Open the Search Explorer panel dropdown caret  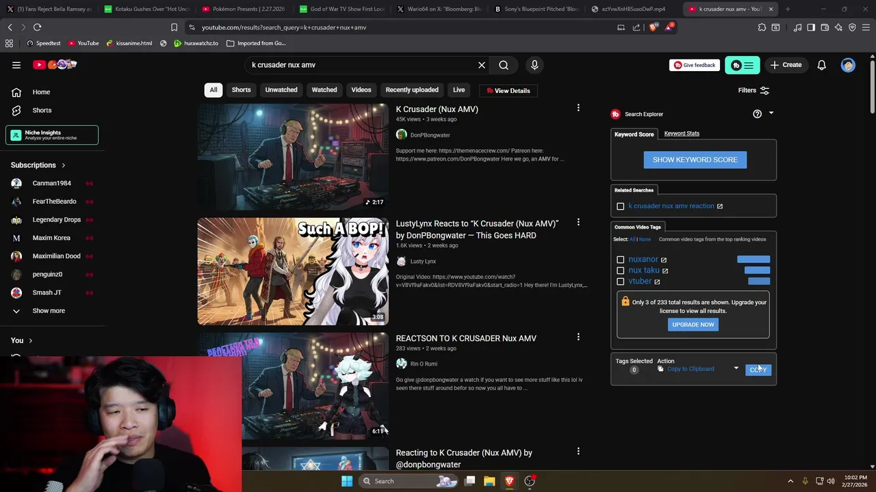(771, 113)
